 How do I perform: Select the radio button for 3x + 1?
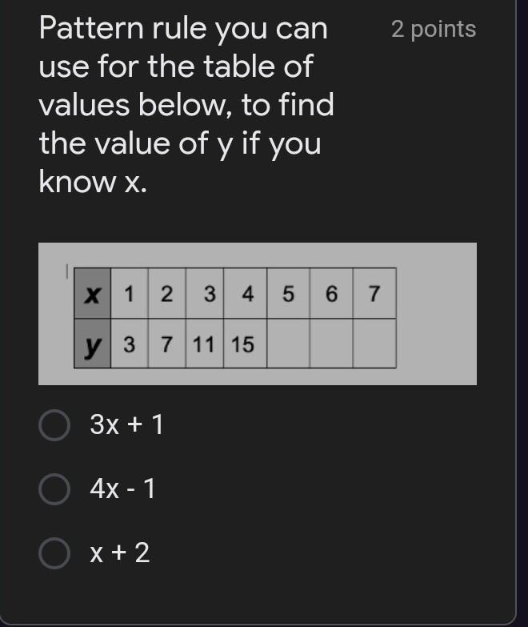tap(54, 425)
